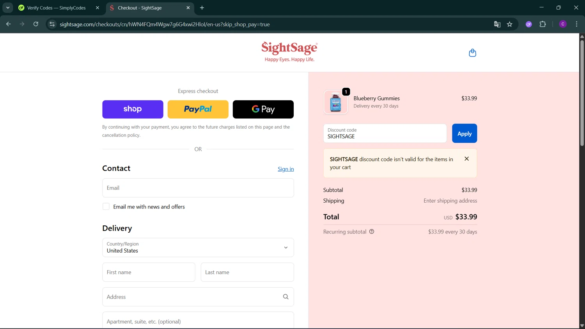Screen dimensions: 585x329
Task: Pay with the Google Pay button
Action: click(263, 109)
